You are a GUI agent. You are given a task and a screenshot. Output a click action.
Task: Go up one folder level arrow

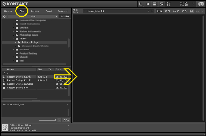pyautogui.click(x=4, y=73)
